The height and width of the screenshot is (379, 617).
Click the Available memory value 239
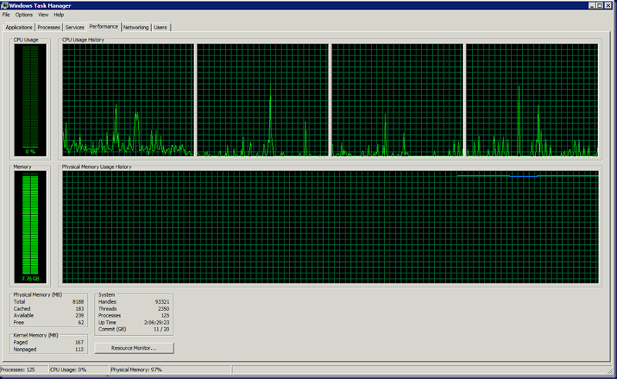point(80,315)
